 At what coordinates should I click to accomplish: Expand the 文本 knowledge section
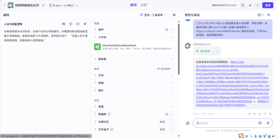pos(95,75)
